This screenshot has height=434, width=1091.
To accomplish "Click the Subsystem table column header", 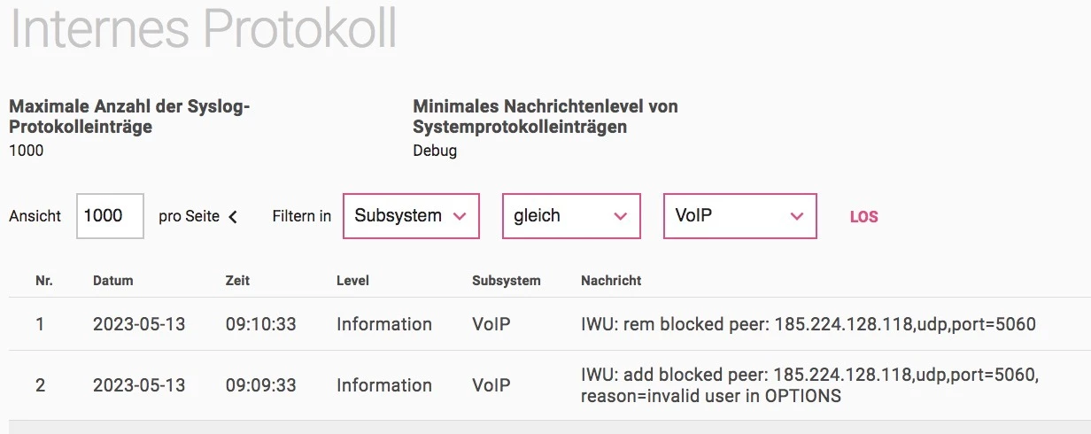I will pyautogui.click(x=506, y=281).
